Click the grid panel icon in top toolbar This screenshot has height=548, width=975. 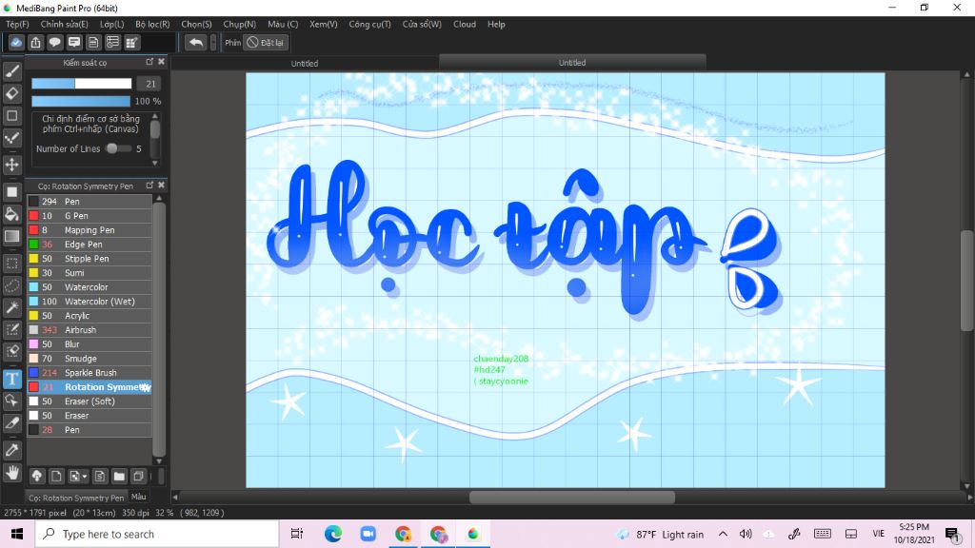tap(131, 42)
